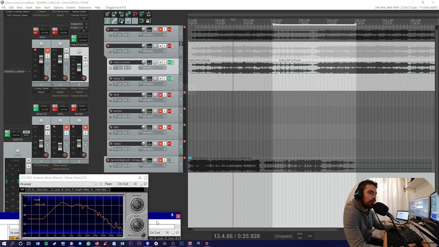Open the File menu

[x=3, y=8]
